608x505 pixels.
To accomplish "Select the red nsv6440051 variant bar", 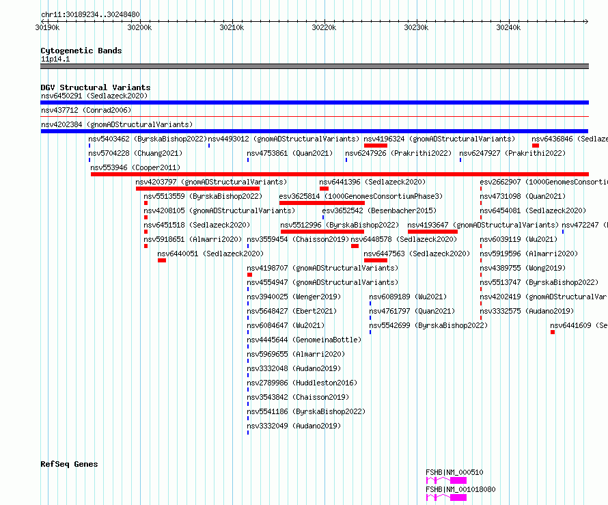I will coord(162,260).
